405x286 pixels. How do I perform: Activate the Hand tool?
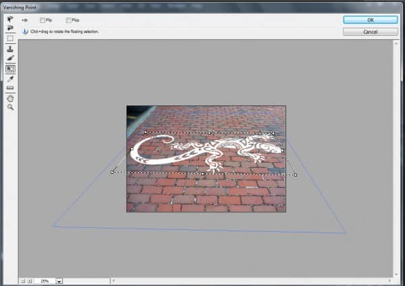point(10,98)
